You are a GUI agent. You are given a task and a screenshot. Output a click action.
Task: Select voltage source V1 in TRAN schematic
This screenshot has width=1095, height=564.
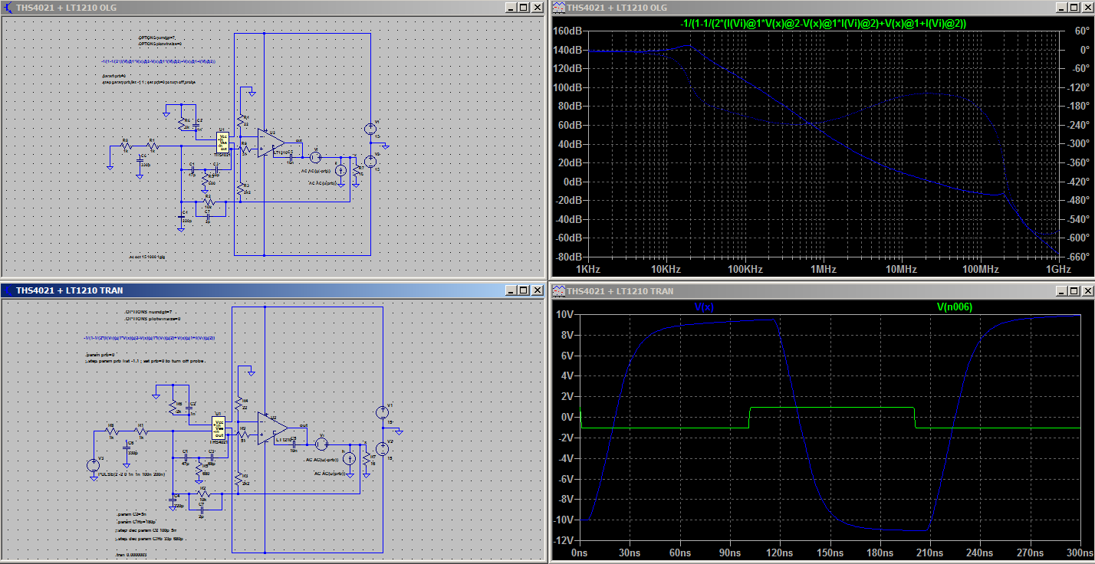pos(381,412)
